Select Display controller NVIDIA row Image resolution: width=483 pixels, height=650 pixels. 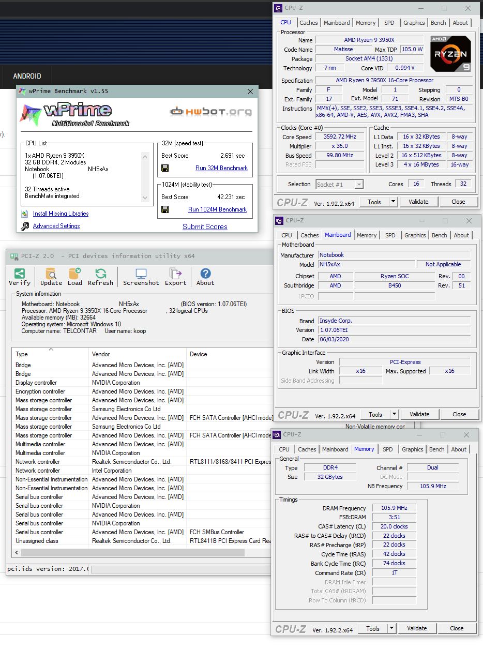(142, 383)
